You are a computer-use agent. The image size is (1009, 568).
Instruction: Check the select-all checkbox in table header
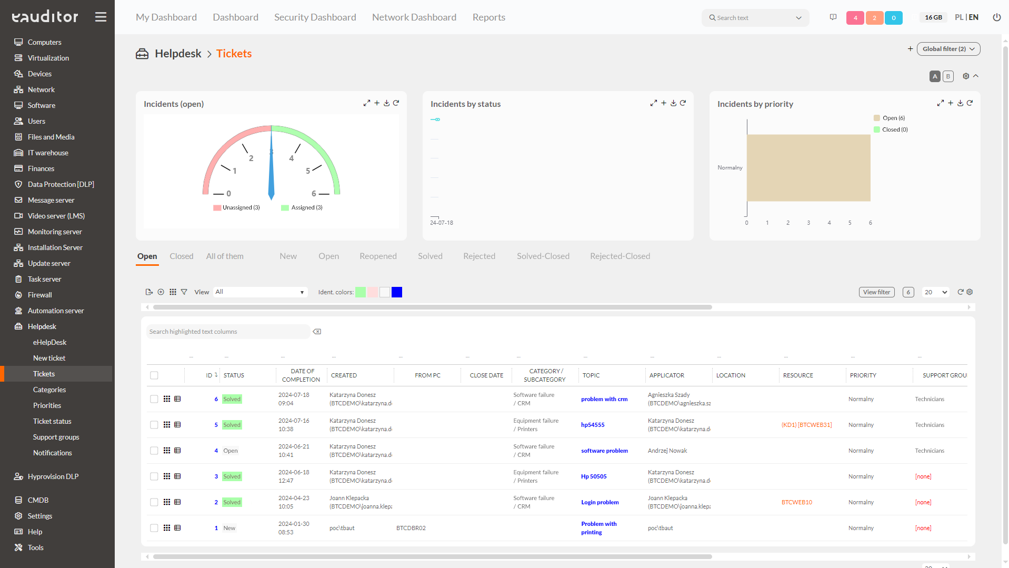pos(154,375)
